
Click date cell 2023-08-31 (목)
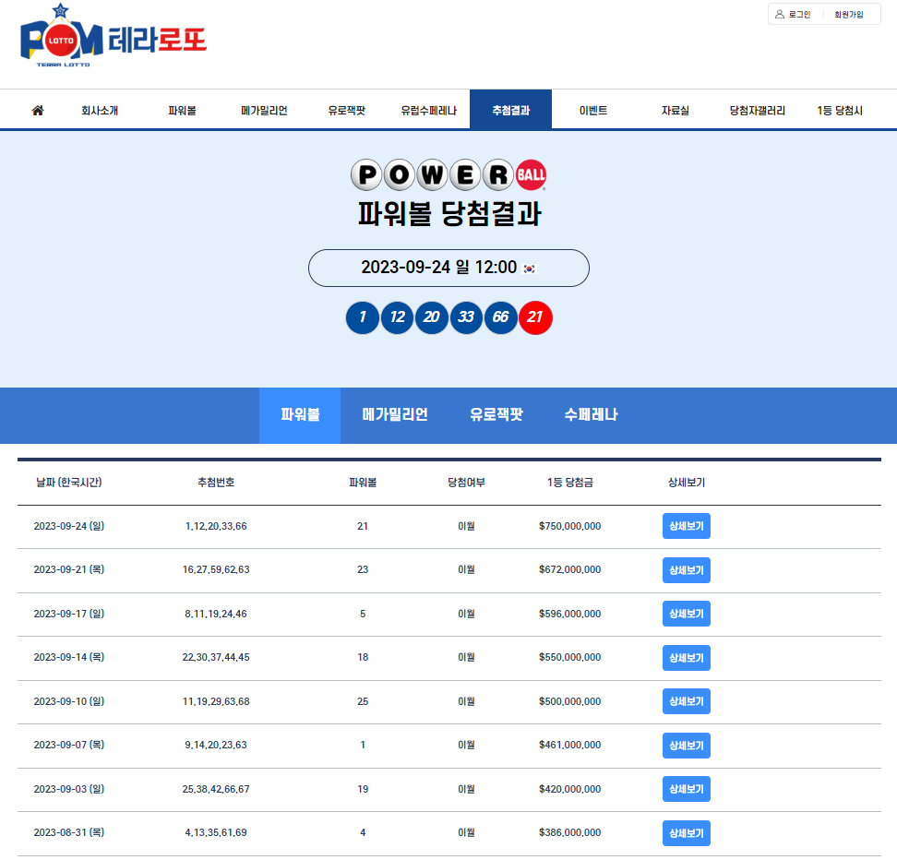tap(68, 832)
